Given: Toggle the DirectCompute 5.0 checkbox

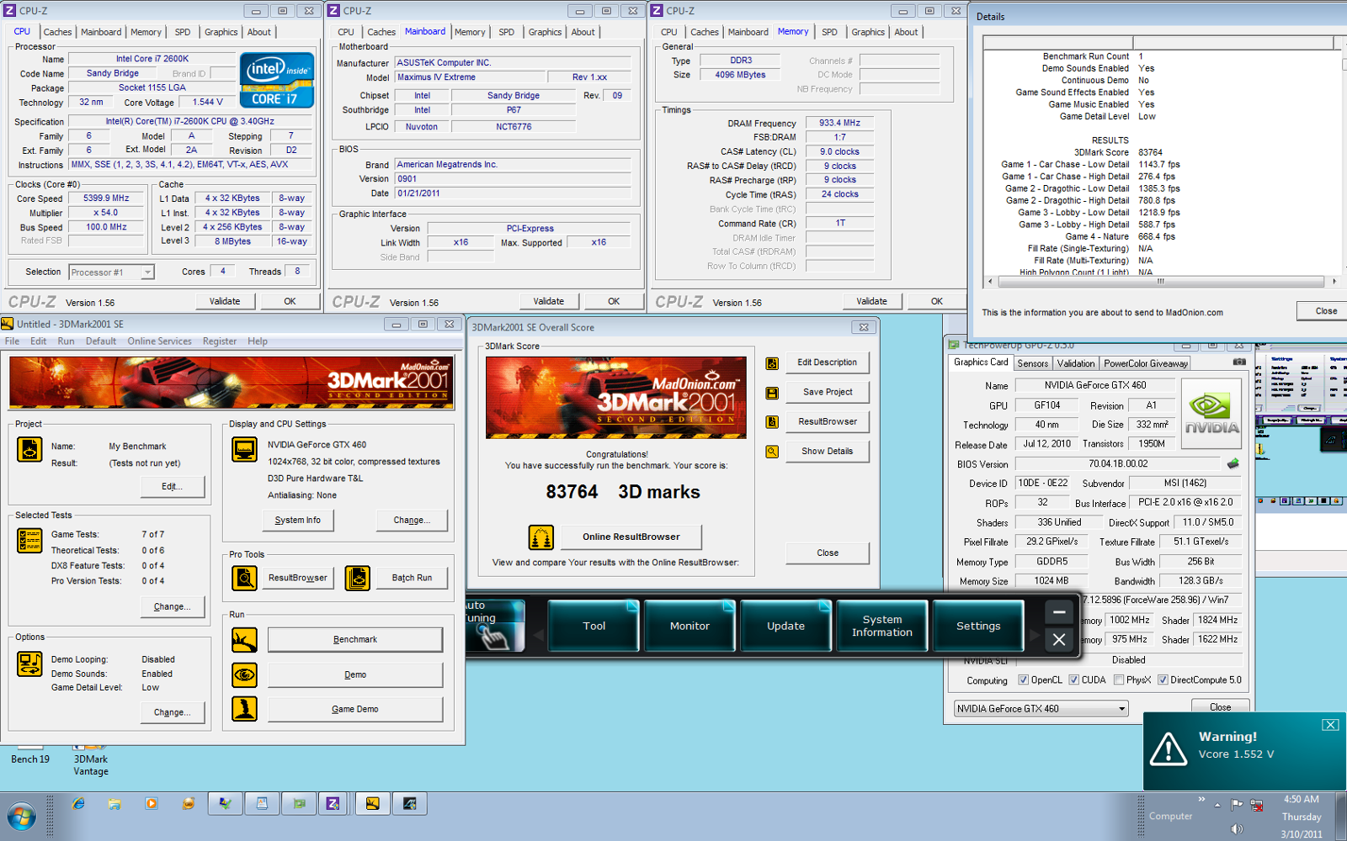Looking at the screenshot, I should [x=1163, y=680].
